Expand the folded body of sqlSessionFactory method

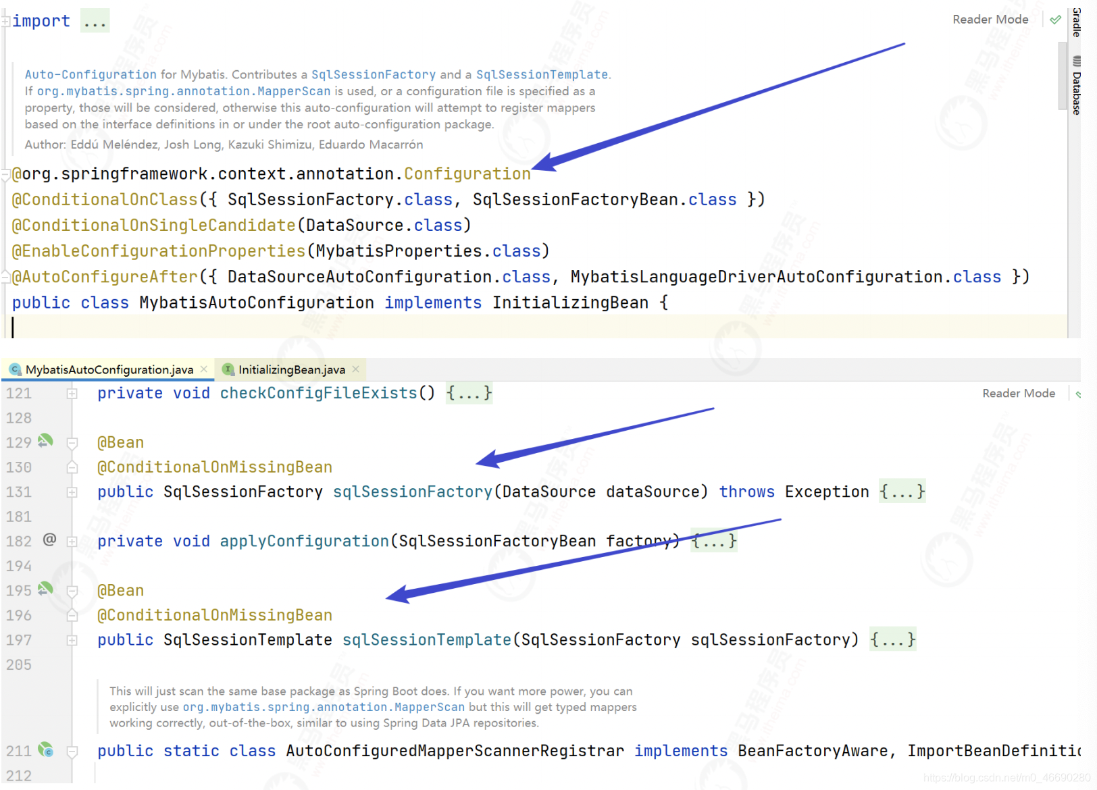click(902, 492)
